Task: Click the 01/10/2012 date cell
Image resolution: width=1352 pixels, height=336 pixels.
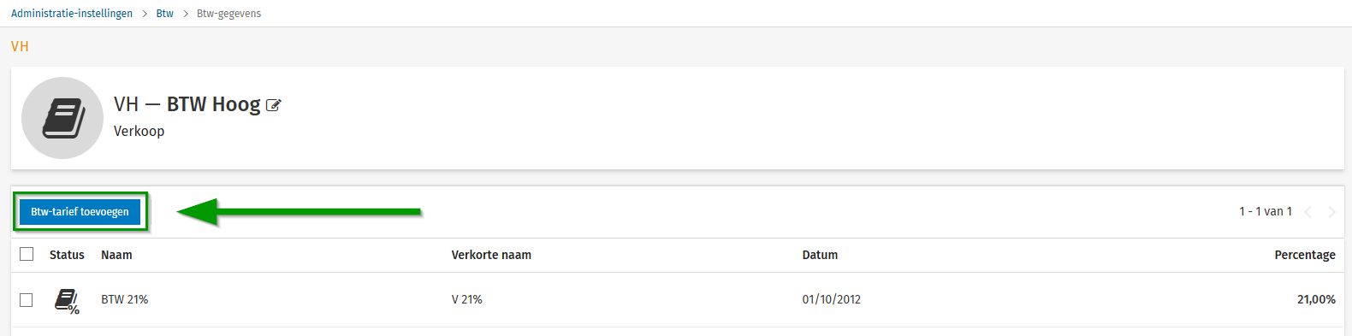Action: 831,299
